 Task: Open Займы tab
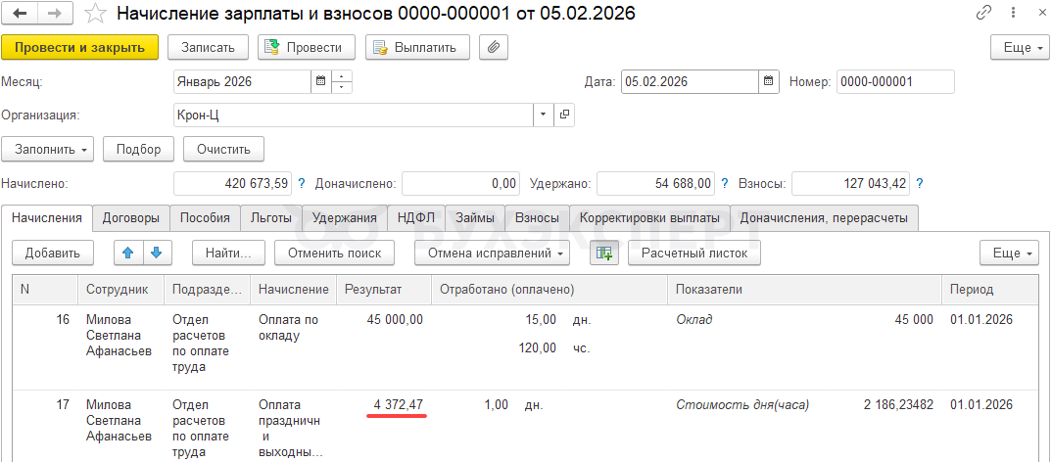tap(475, 218)
